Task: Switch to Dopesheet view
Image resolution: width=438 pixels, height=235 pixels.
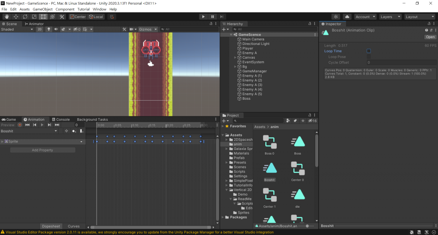Action: [51, 226]
